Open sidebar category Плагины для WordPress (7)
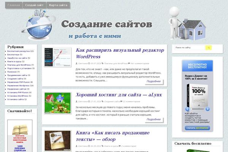 pyautogui.click(x=21, y=65)
